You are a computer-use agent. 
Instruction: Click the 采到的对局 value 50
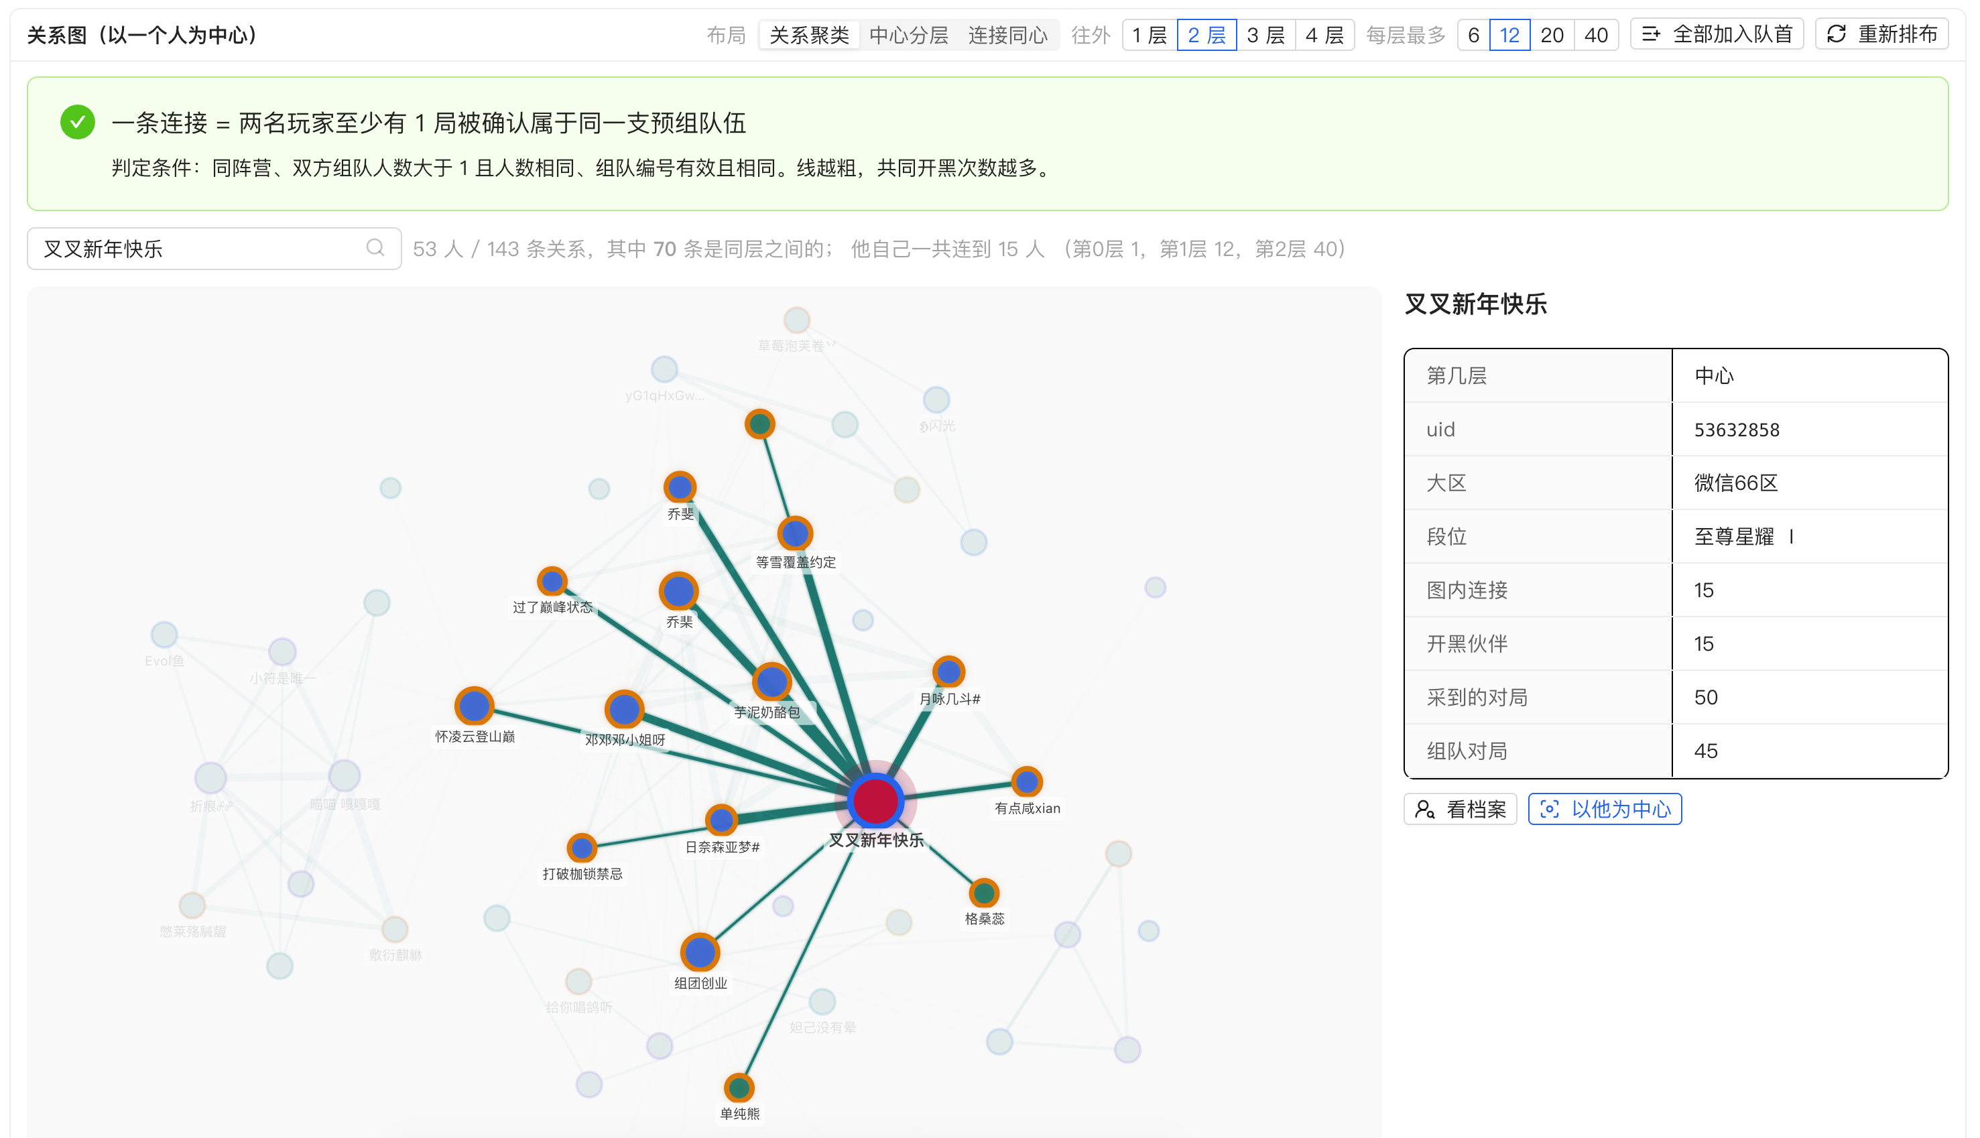coord(1706,697)
